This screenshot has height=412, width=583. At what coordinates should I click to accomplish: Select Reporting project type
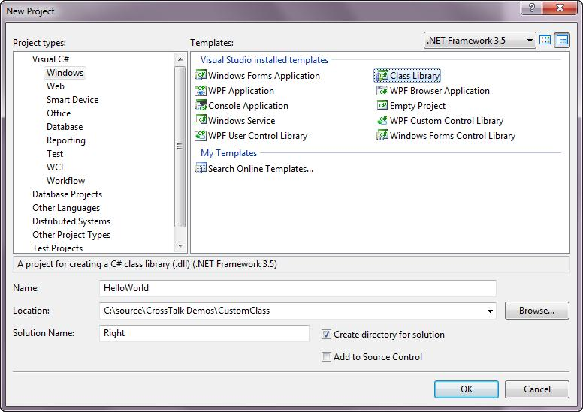(x=66, y=140)
